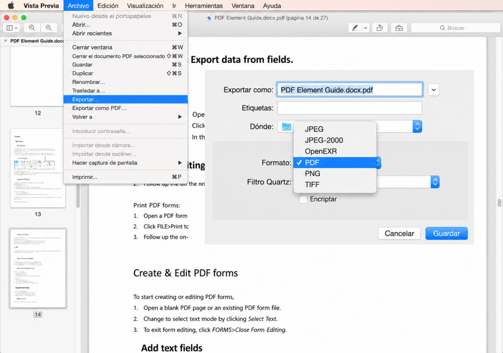Click the zoom out magnifier icon
Viewport: 503px width, 353px height.
click(32, 28)
